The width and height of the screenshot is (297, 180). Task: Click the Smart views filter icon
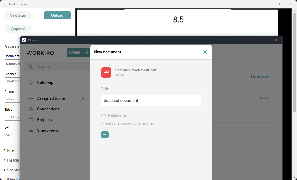click(x=31, y=130)
